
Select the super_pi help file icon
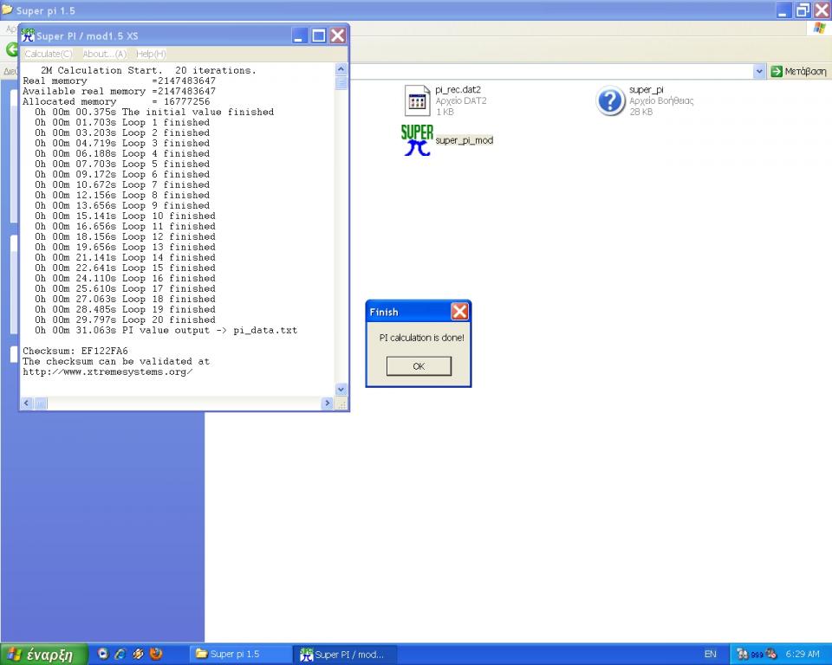[x=610, y=100]
